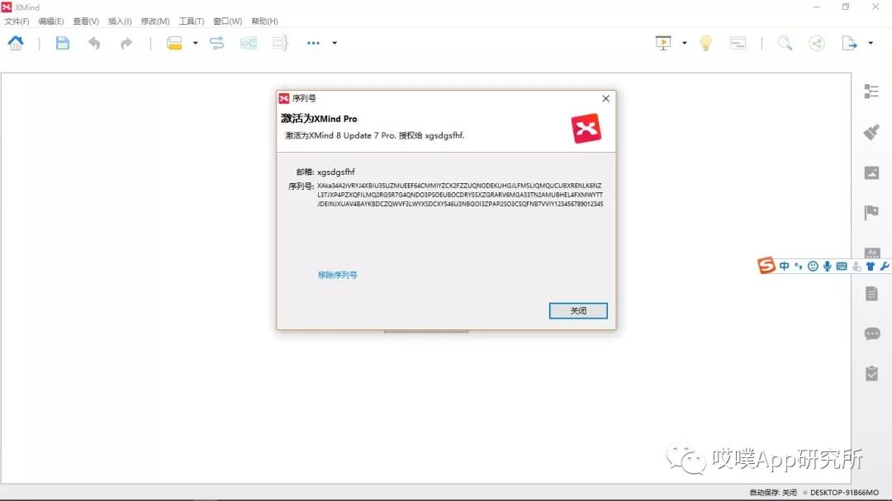Open the 帮助(H) menu
892x501 pixels.
point(264,21)
